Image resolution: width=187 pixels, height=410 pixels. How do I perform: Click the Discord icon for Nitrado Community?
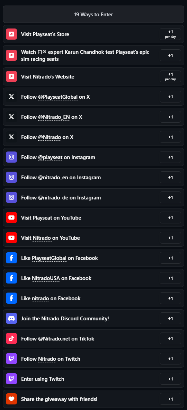tap(11, 318)
